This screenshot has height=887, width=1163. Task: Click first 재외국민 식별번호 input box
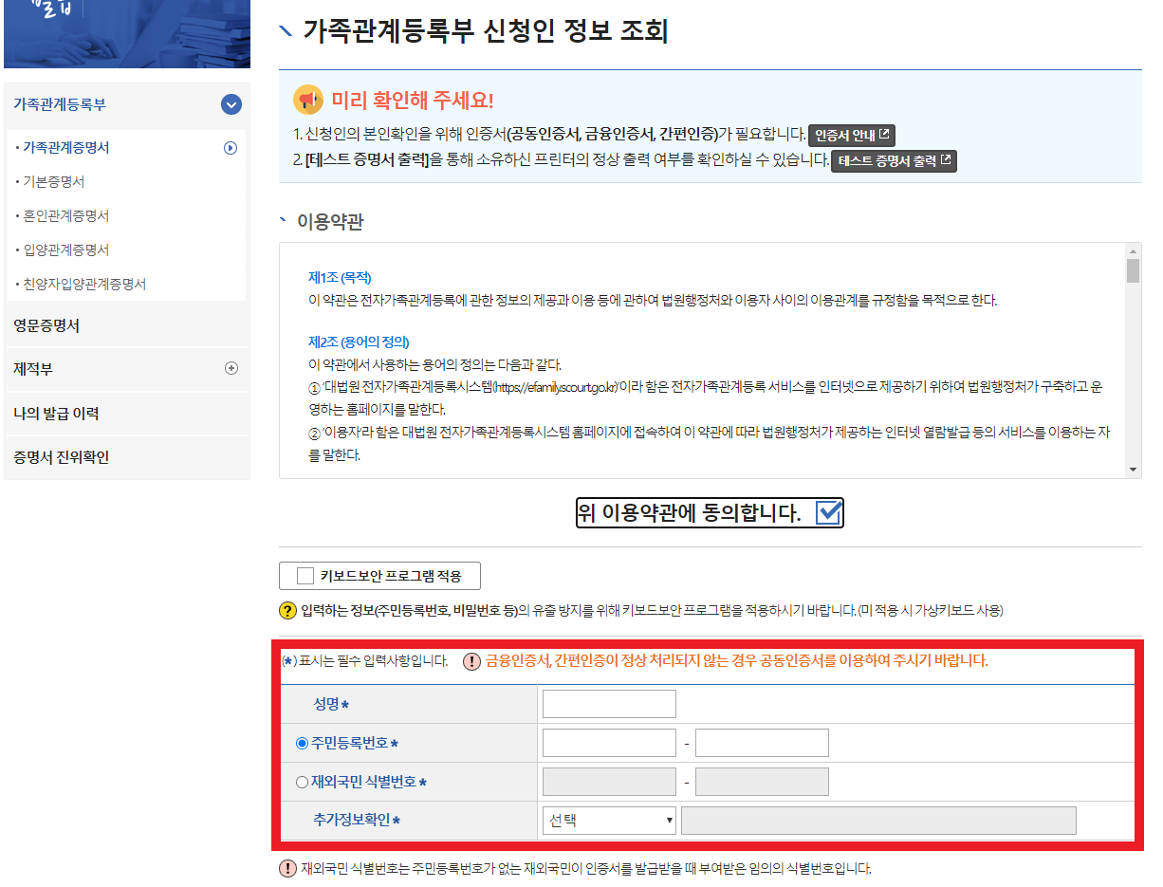609,782
